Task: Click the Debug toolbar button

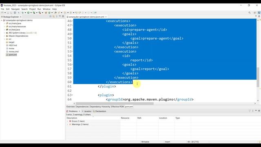Action: tap(23, 13)
